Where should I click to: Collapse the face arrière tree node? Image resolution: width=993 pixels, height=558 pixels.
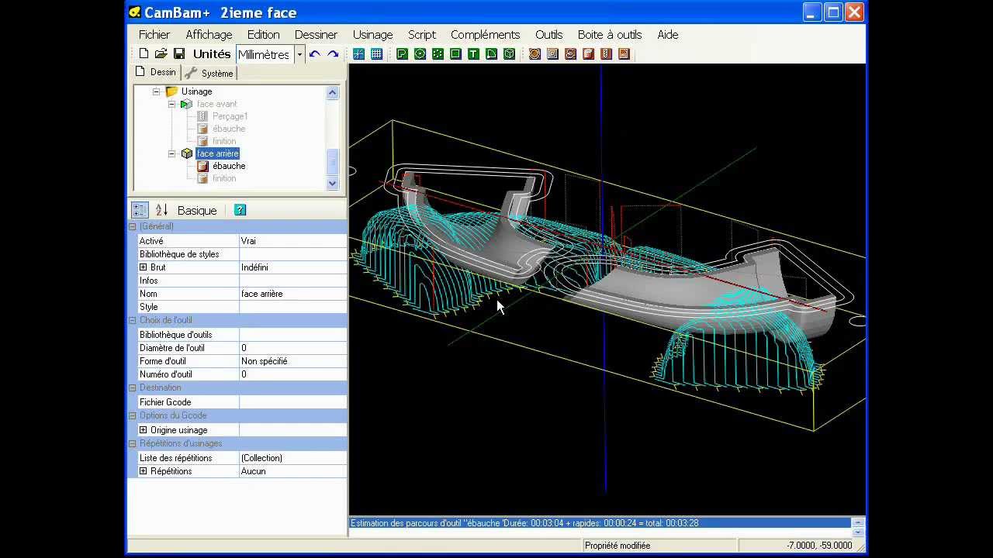click(171, 153)
